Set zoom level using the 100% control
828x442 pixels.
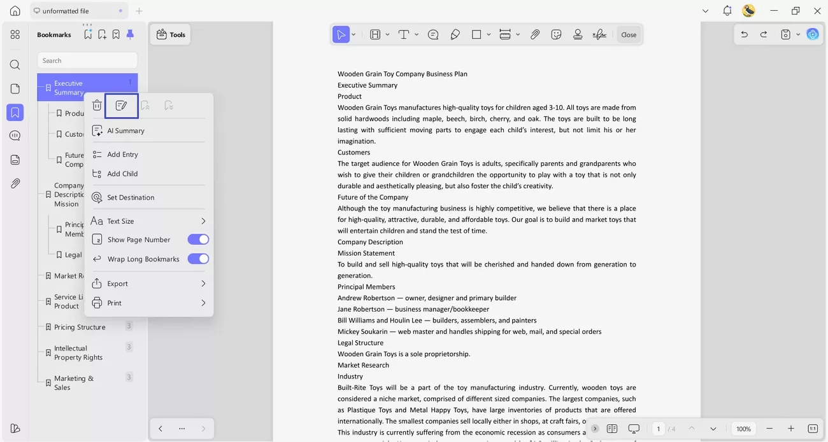(x=743, y=429)
